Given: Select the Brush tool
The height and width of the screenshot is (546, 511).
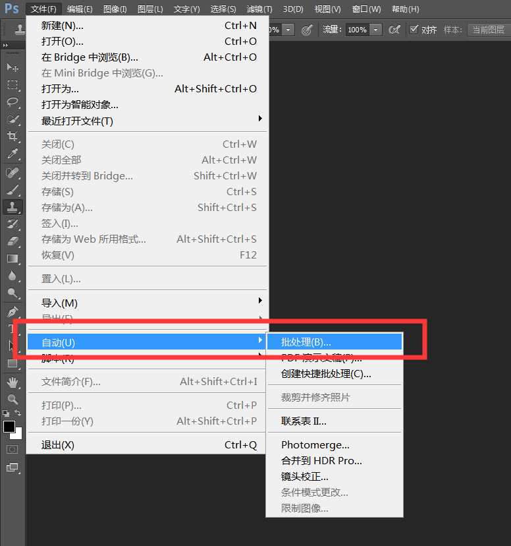Looking at the screenshot, I should click(13, 190).
